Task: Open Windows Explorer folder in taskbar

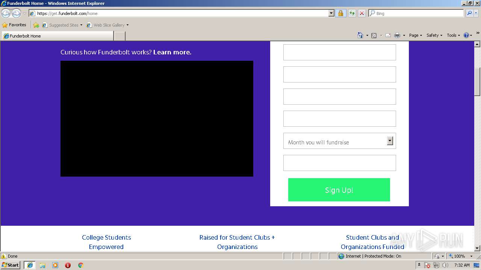Action: (42, 265)
